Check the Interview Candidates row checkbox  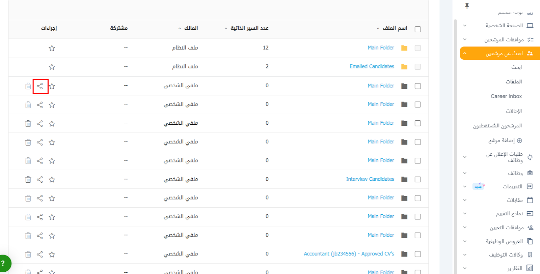tap(417, 180)
